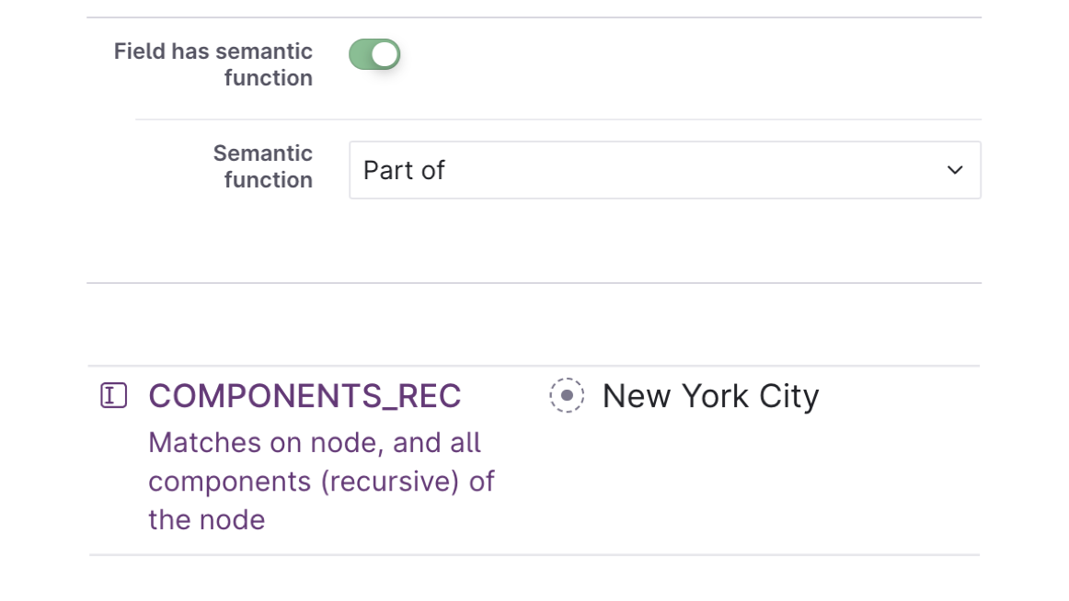Select the New York City node label
This screenshot has width=1069, height=601.
(x=710, y=396)
